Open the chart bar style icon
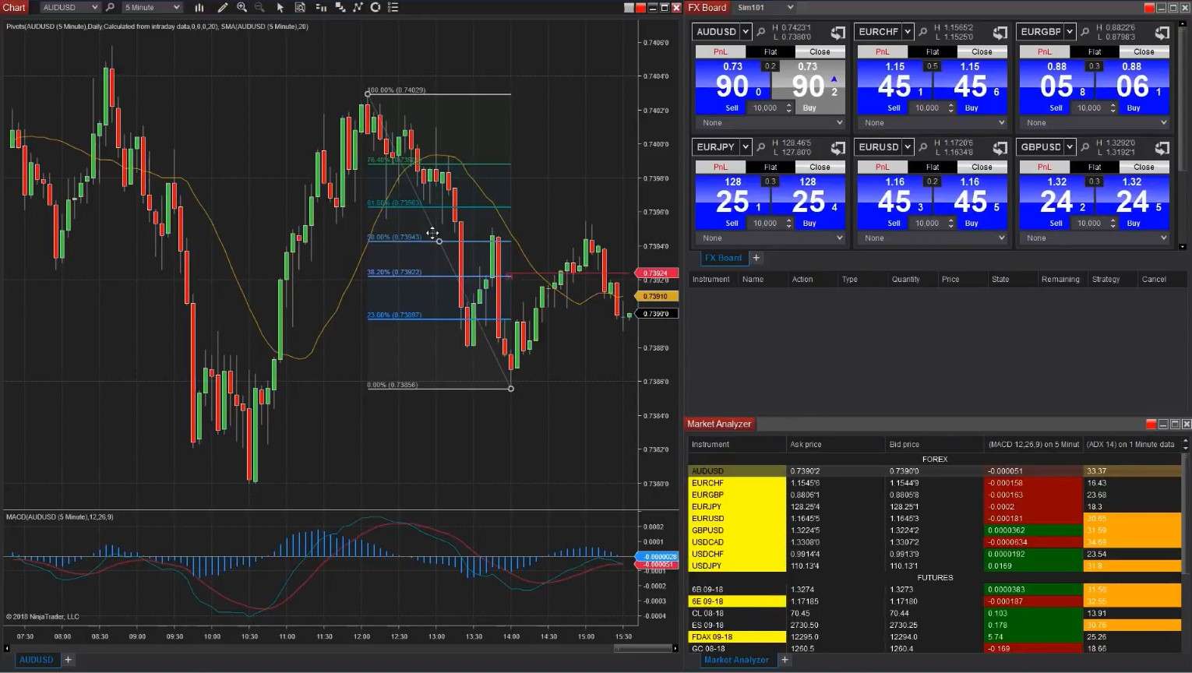The width and height of the screenshot is (1192, 673). [x=199, y=7]
